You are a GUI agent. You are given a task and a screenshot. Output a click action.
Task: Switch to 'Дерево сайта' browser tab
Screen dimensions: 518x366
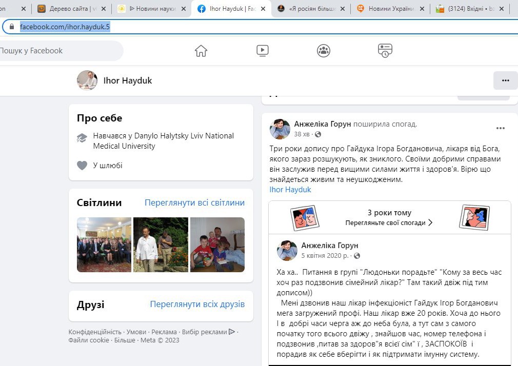click(x=71, y=9)
